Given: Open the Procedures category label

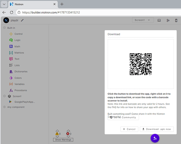Looking at the screenshot, I should coord(21,90).
